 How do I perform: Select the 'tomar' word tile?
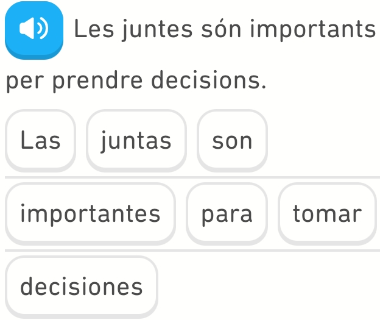coord(326,214)
